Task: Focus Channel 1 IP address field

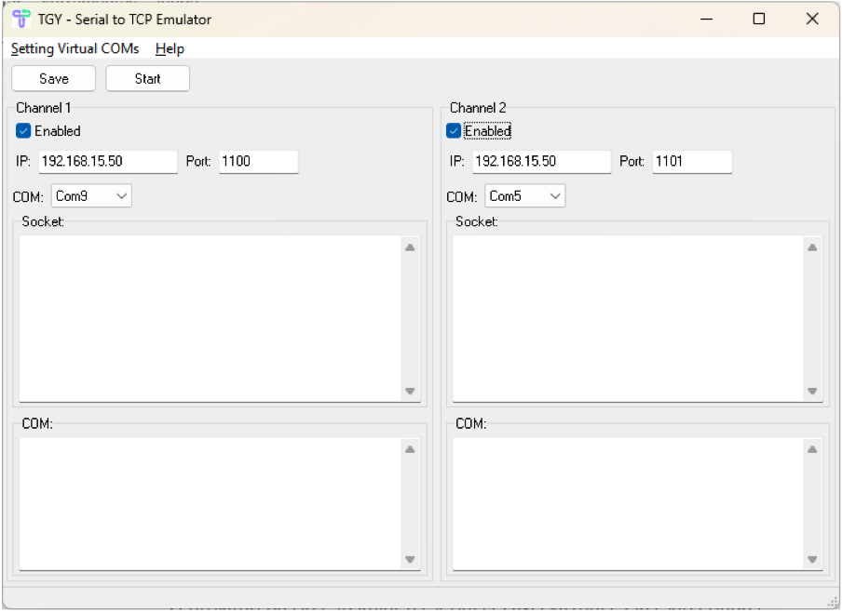Action: click(x=107, y=161)
